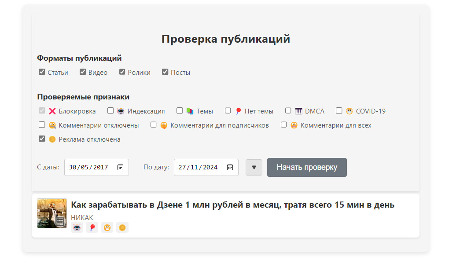This screenshot has height=260, width=449.
Task: Open the end date calendar picker
Action: coord(229,167)
